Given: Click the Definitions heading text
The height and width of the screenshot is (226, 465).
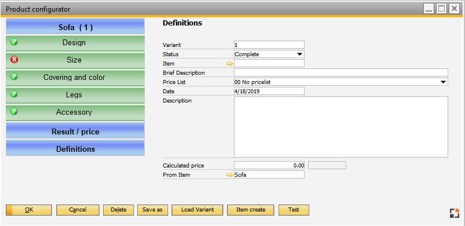Looking at the screenshot, I should pos(182,23).
